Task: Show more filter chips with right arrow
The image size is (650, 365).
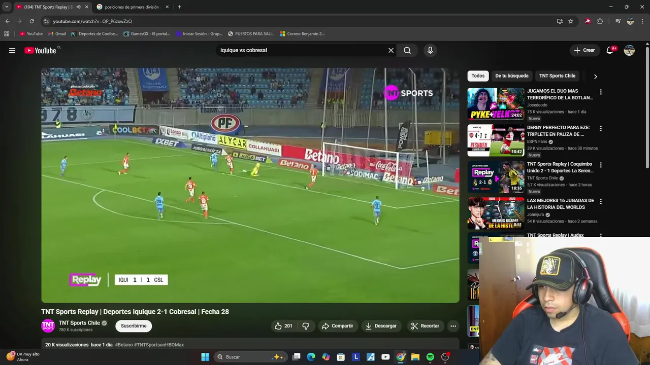Action: click(595, 76)
